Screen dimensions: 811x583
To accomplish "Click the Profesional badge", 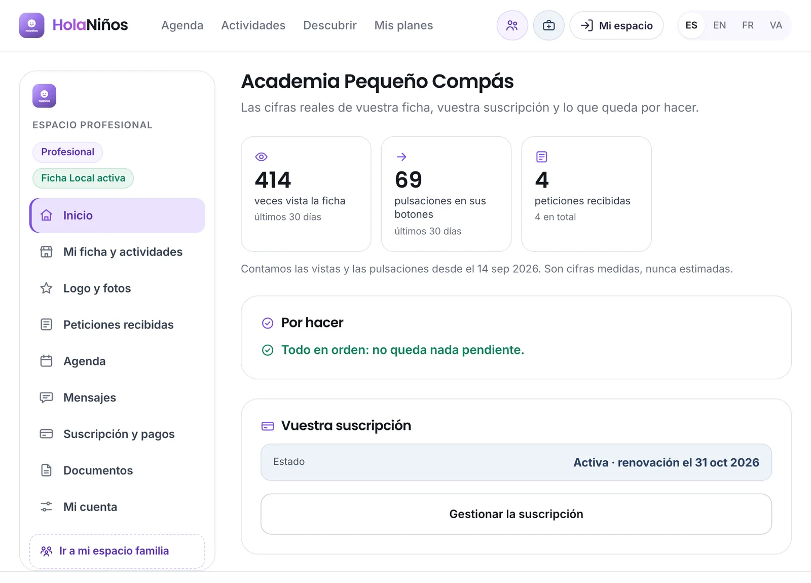I will (x=67, y=152).
